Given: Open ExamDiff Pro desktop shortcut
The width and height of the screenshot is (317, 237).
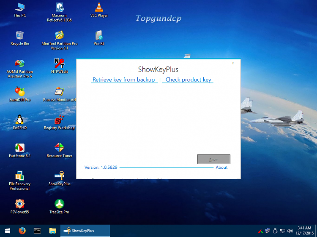Looking at the screenshot, I should (x=19, y=94).
